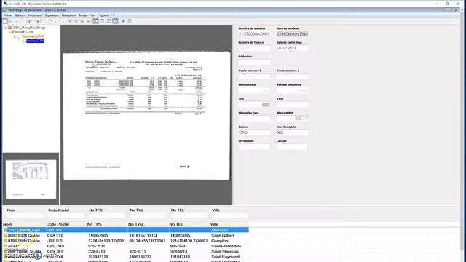Sort vendor list by Code Postal column header

[66, 224]
